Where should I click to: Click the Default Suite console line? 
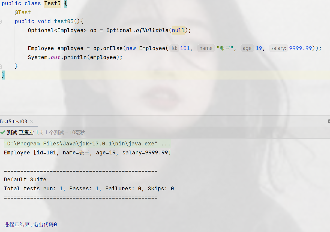click(25, 179)
